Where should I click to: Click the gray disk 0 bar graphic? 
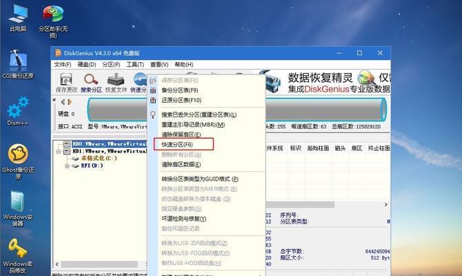point(237,110)
